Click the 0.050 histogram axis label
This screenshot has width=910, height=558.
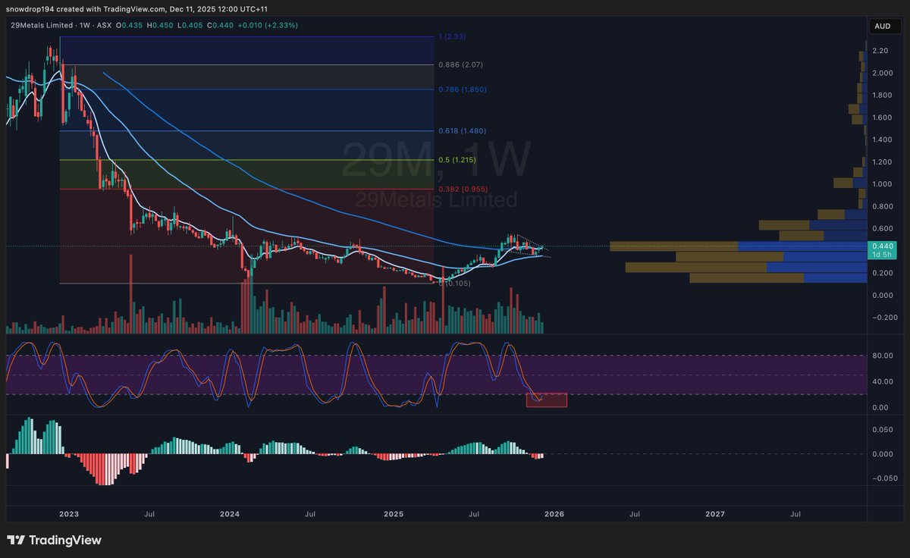pos(882,429)
